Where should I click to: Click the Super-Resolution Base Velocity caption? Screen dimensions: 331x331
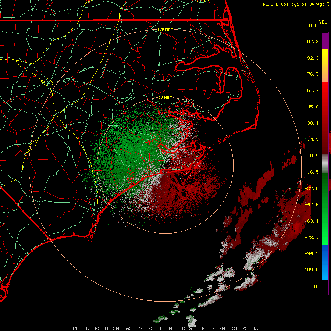167,328
